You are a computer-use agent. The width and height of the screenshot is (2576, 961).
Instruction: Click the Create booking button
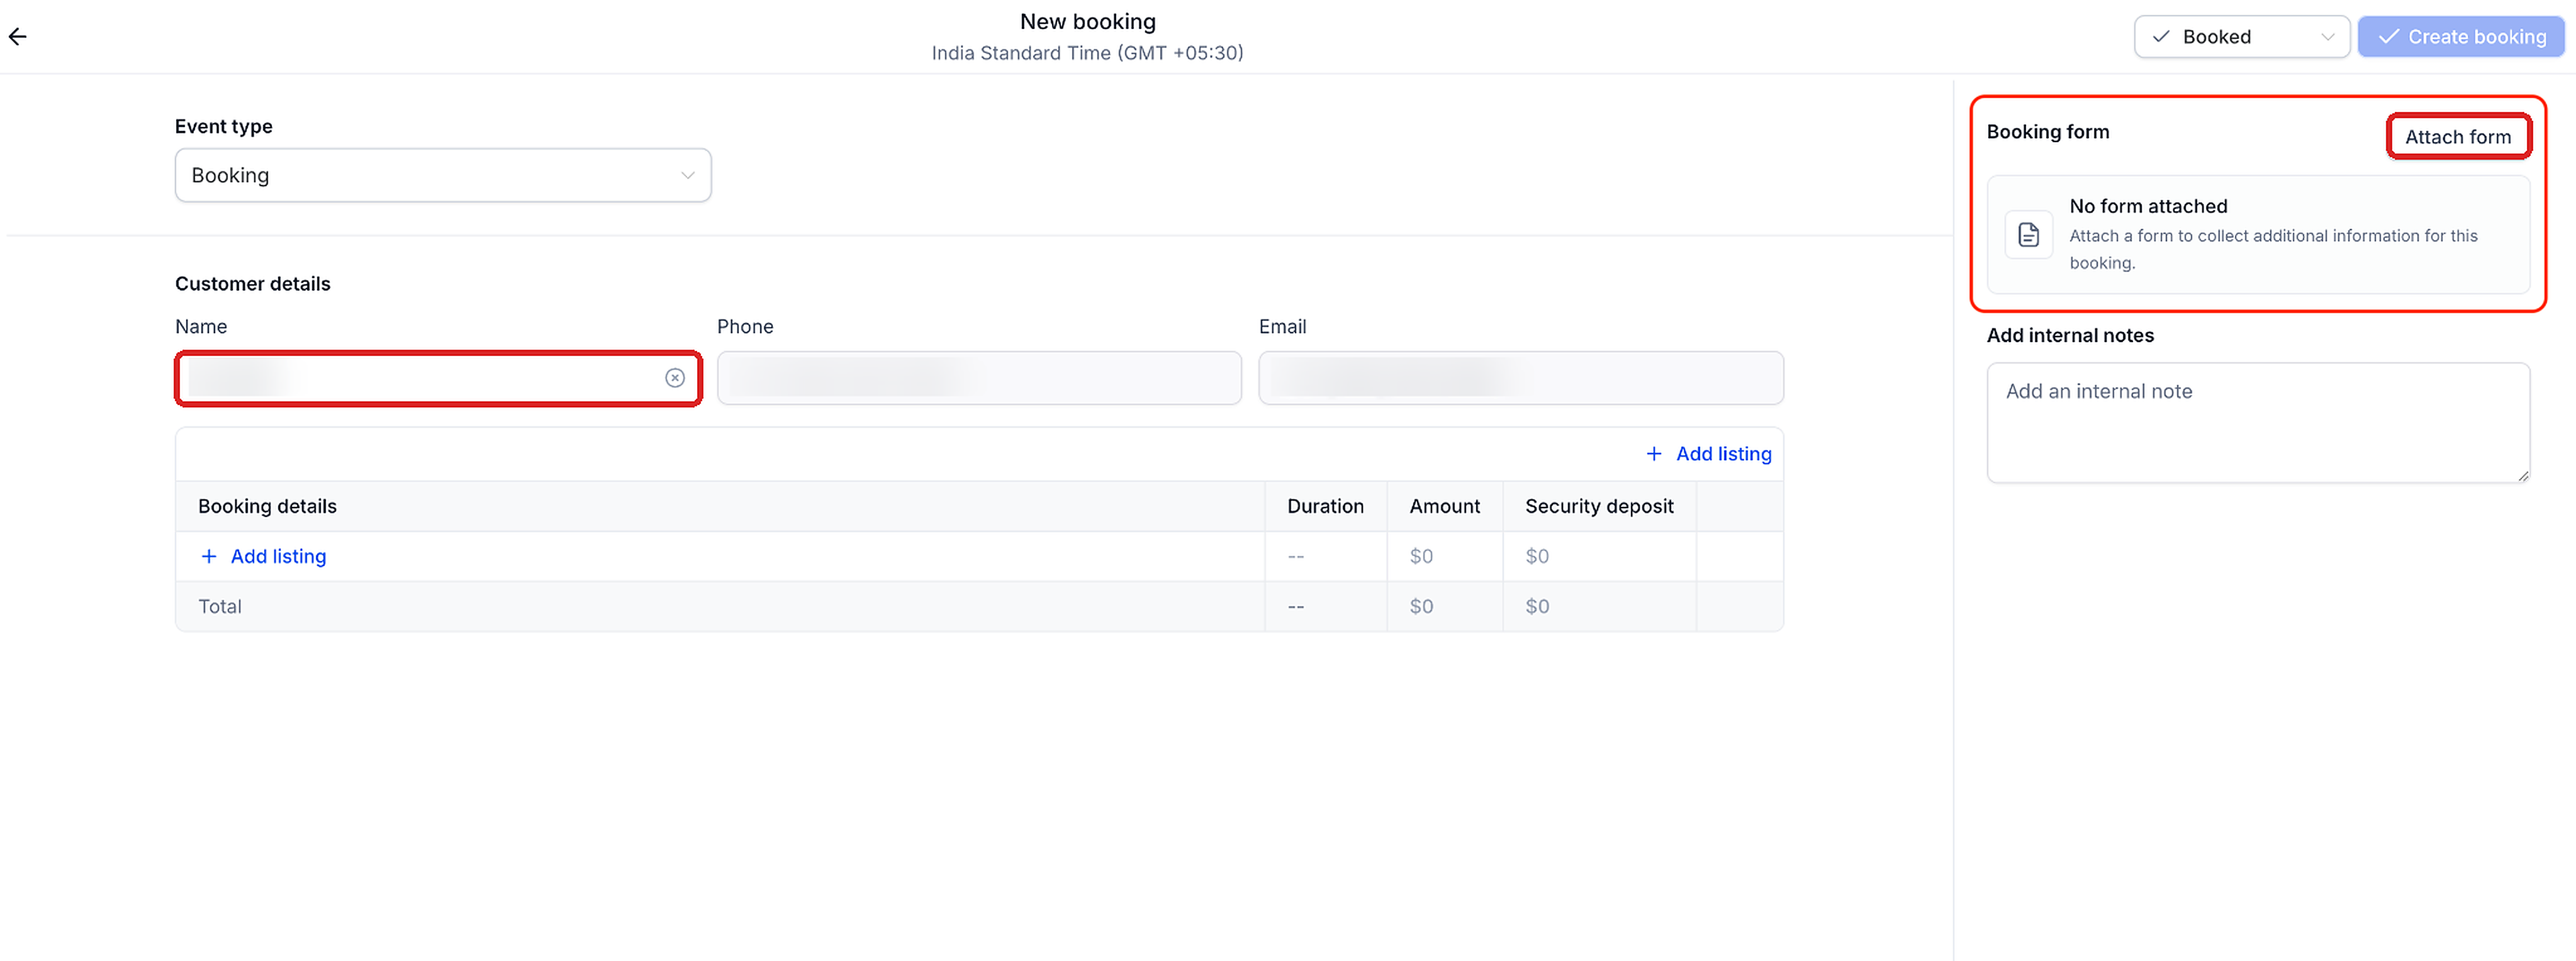click(x=2461, y=37)
